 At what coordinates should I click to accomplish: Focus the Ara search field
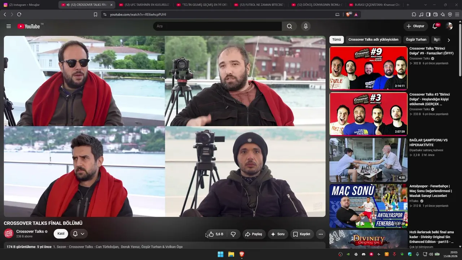(217, 26)
